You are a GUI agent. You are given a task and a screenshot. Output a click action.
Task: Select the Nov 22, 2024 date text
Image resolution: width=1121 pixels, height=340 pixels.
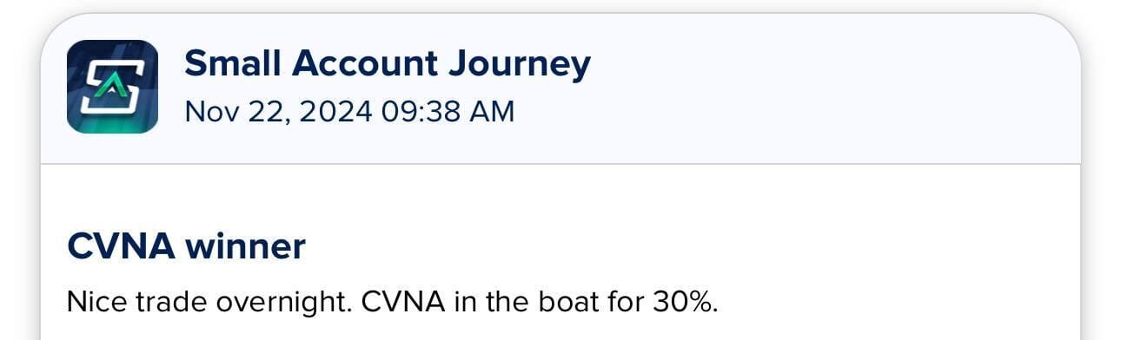tap(279, 112)
